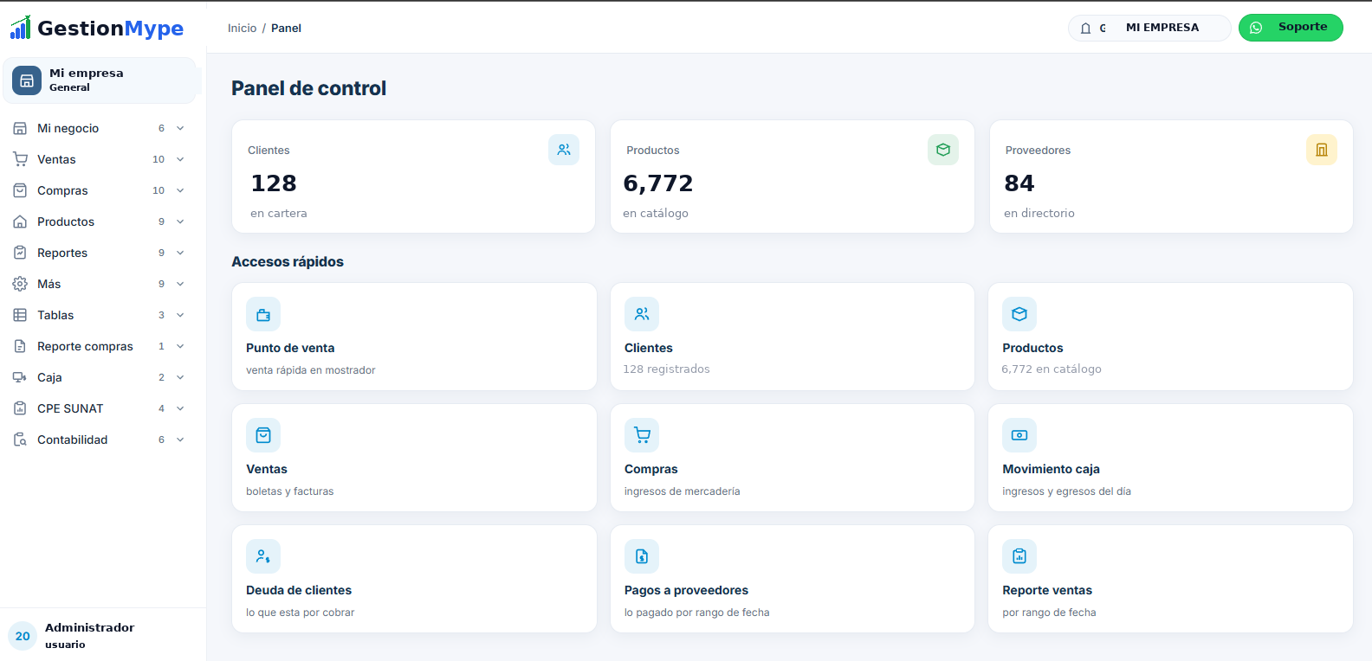
Task: Click the 84 providers count value
Action: point(1019,183)
